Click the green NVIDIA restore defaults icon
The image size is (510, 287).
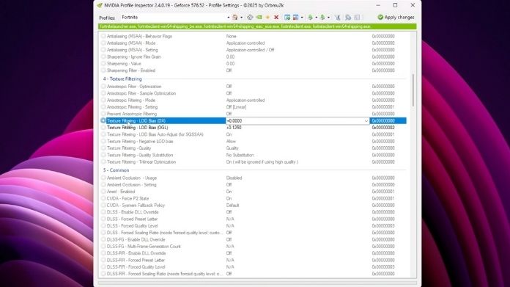coord(259,18)
